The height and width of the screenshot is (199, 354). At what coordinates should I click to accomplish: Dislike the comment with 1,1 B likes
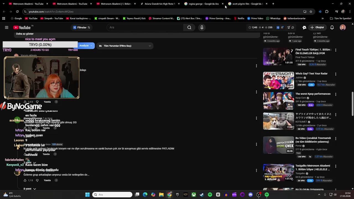37,180
